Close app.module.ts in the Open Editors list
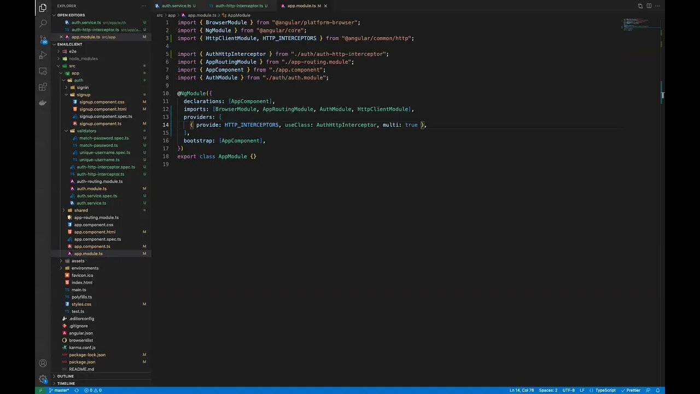This screenshot has height=394, width=700. (x=61, y=37)
